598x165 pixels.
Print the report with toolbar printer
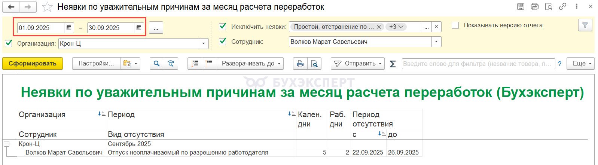point(300,64)
